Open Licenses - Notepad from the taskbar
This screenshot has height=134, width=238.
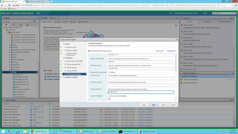click(x=107, y=131)
